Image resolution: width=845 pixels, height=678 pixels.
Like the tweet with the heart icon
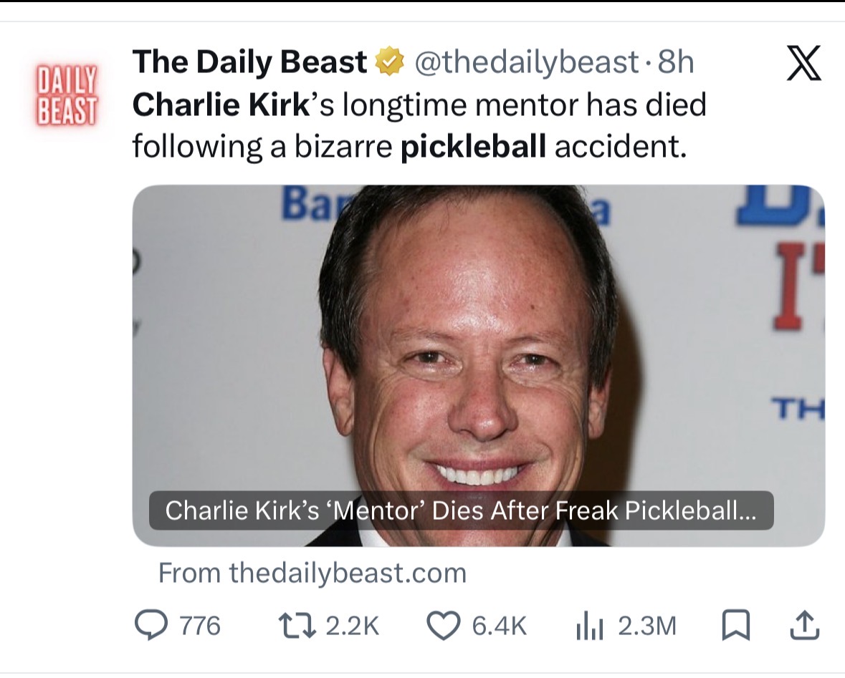pyautogui.click(x=444, y=626)
